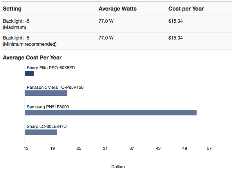
Task: Click the Sharp Elite PRO-60X5FD dark bar
Action: pyautogui.click(x=29, y=74)
